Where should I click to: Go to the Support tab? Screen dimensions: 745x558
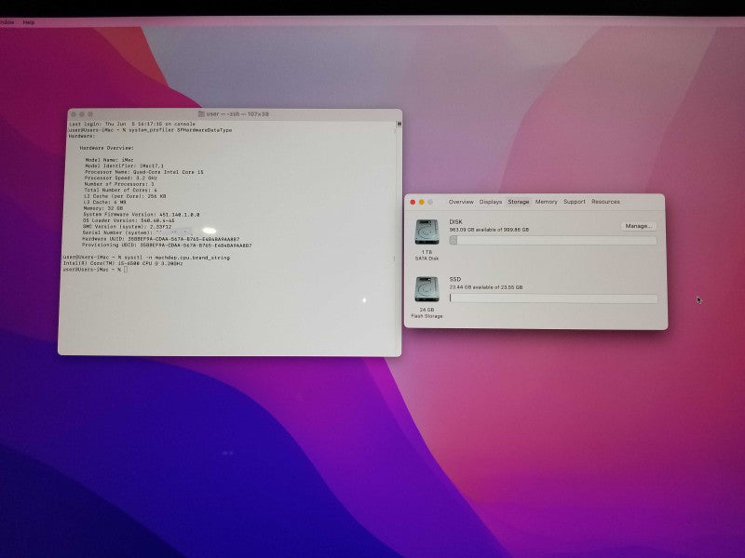point(575,202)
